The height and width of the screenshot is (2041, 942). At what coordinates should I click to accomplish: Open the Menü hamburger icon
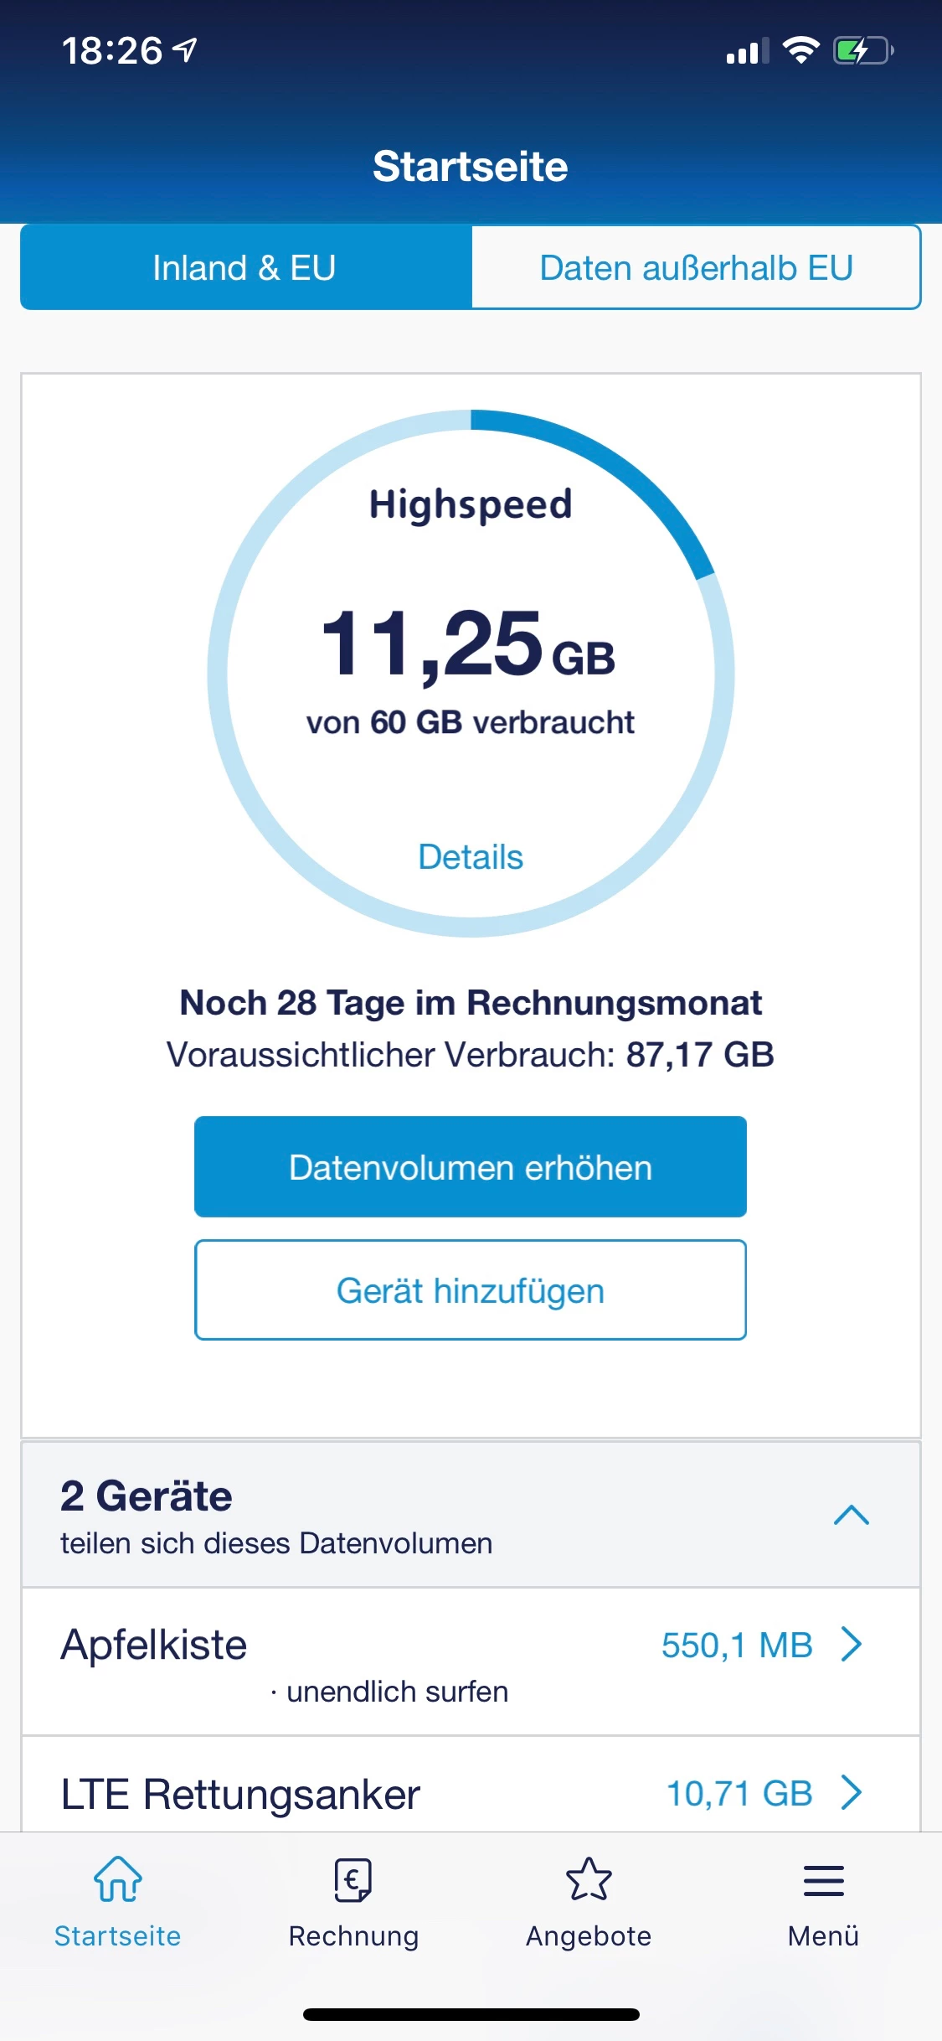tap(823, 1879)
